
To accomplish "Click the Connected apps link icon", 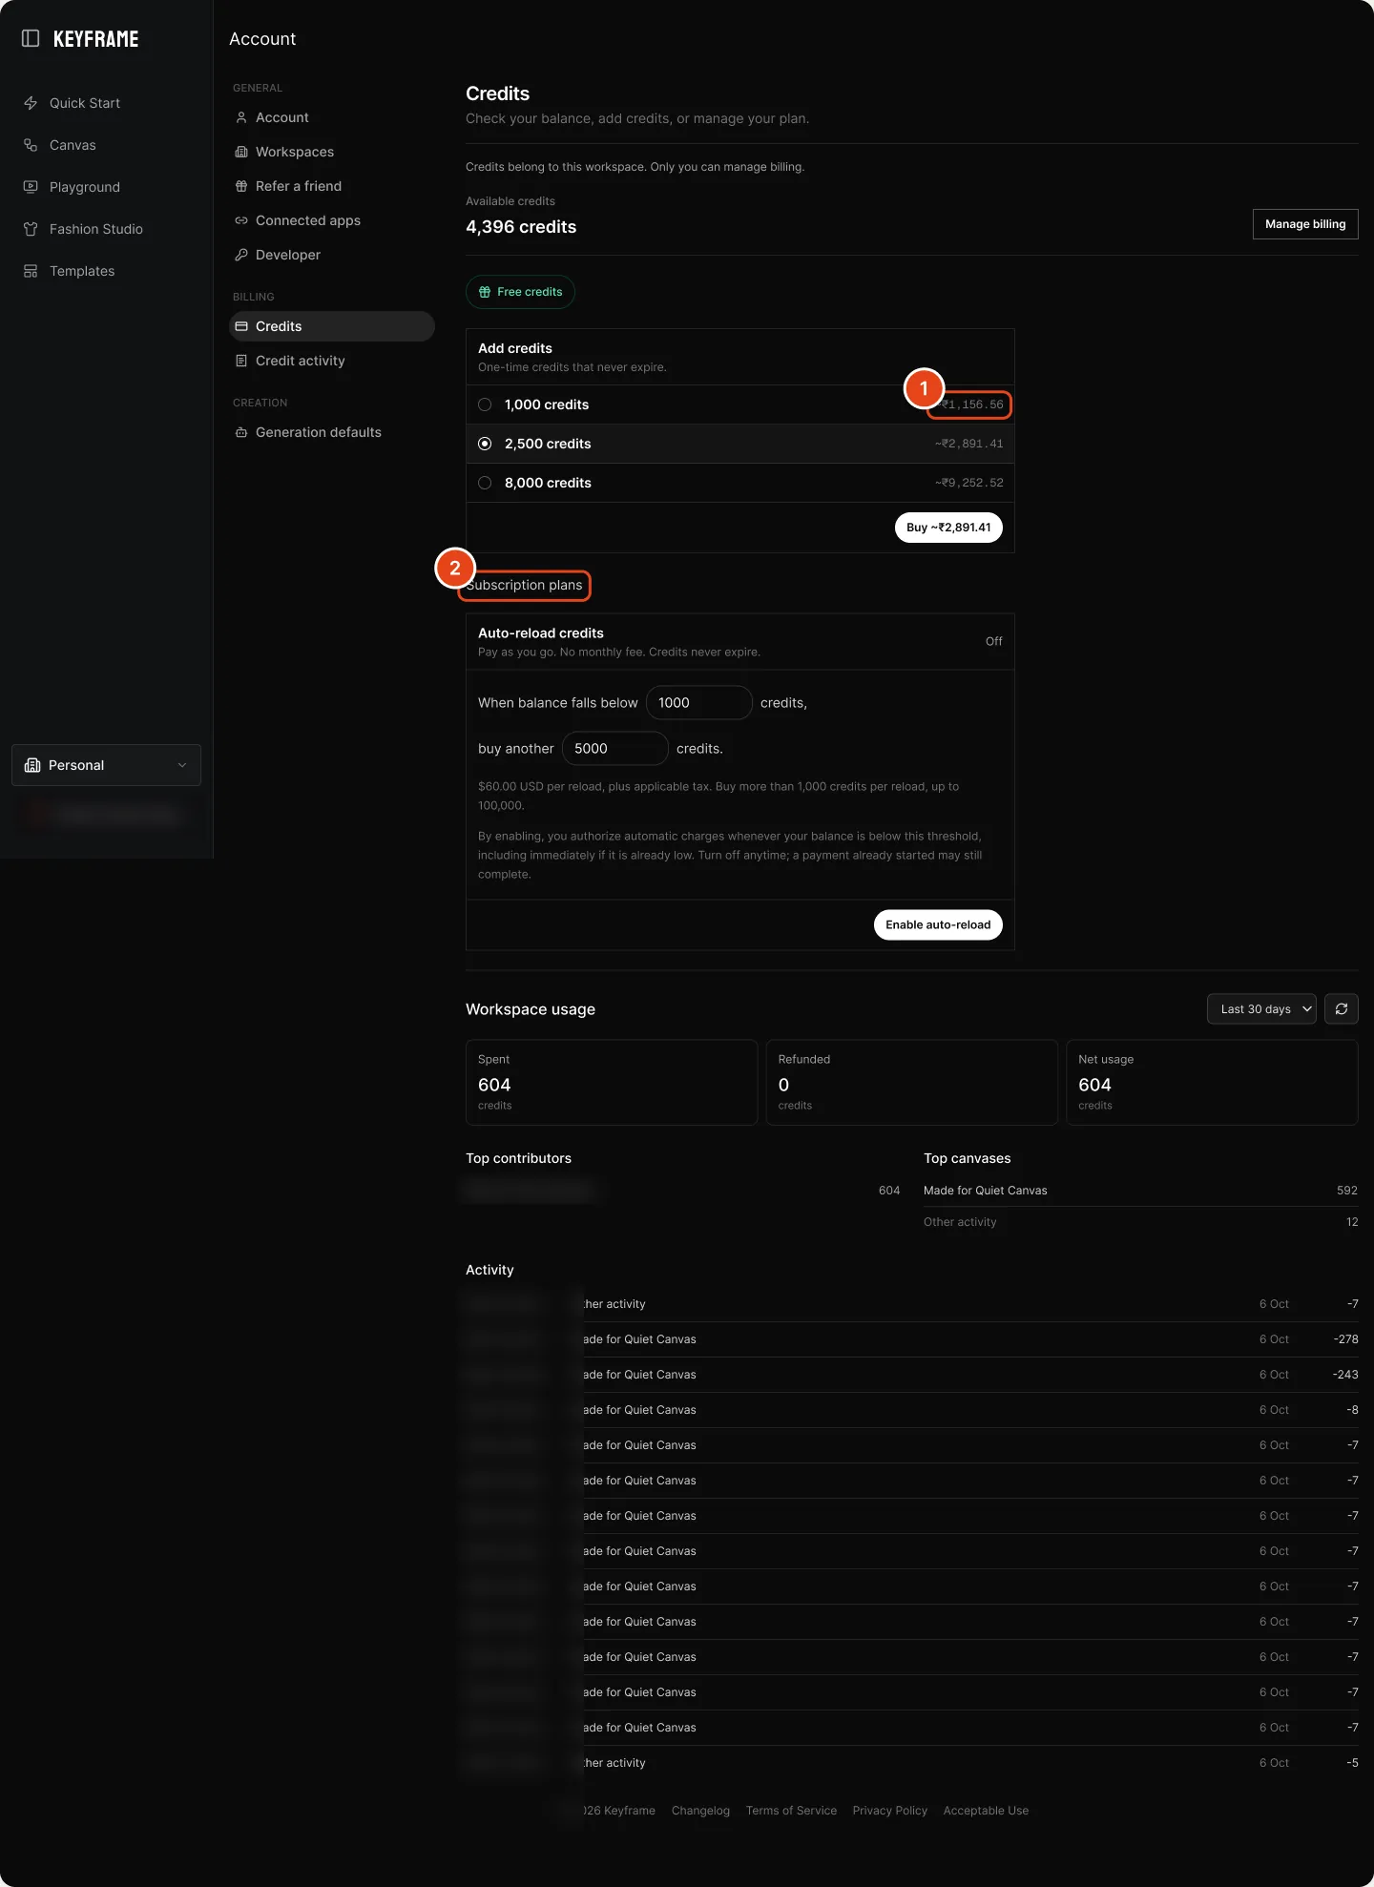I will (x=241, y=220).
